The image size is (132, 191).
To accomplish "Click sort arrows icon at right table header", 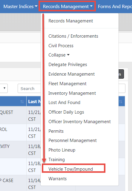I will coord(121,102).
